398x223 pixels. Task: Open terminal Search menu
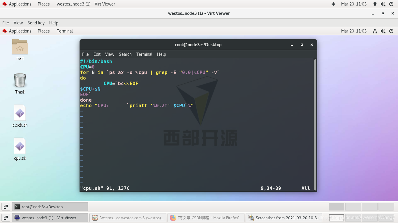coord(125,54)
